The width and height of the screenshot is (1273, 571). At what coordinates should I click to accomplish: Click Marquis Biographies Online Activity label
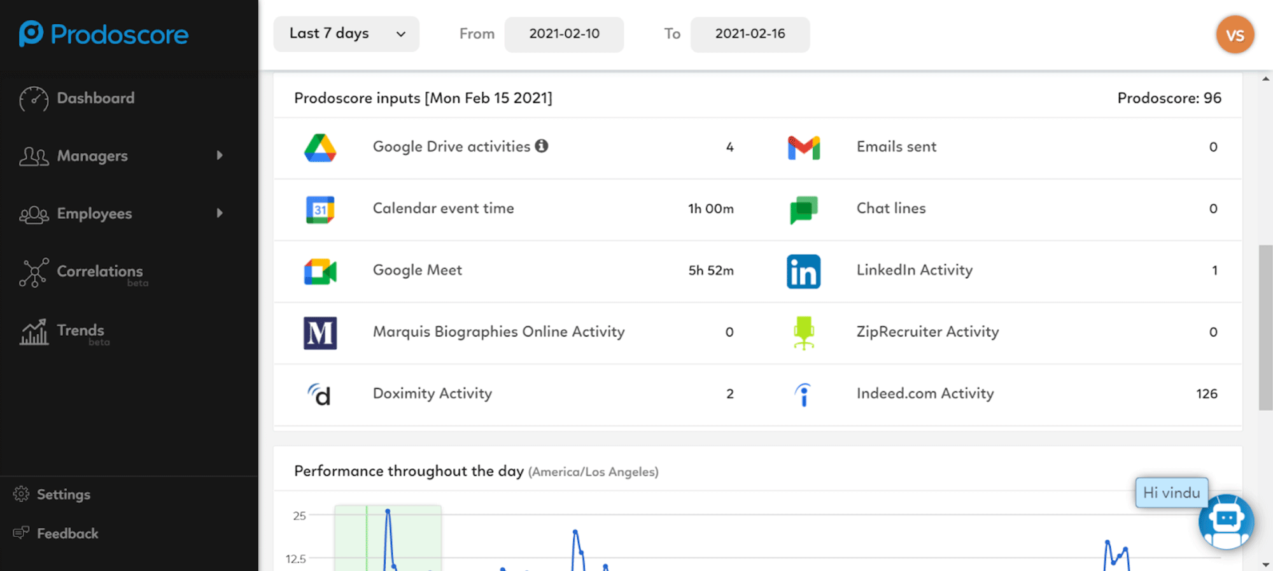point(499,332)
